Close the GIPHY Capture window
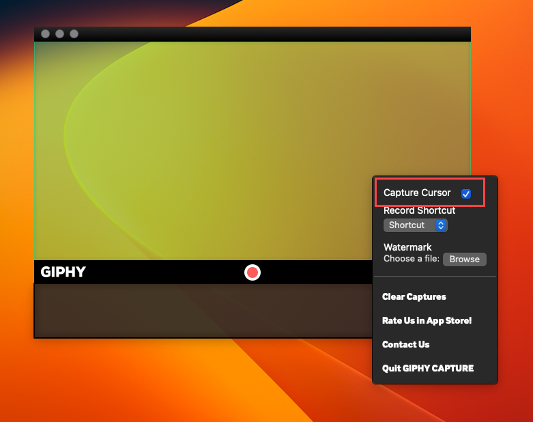The width and height of the screenshot is (533, 422). click(x=45, y=33)
